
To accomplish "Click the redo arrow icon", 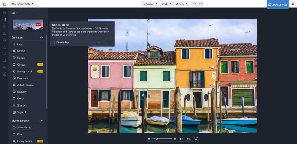I will coord(201,4).
